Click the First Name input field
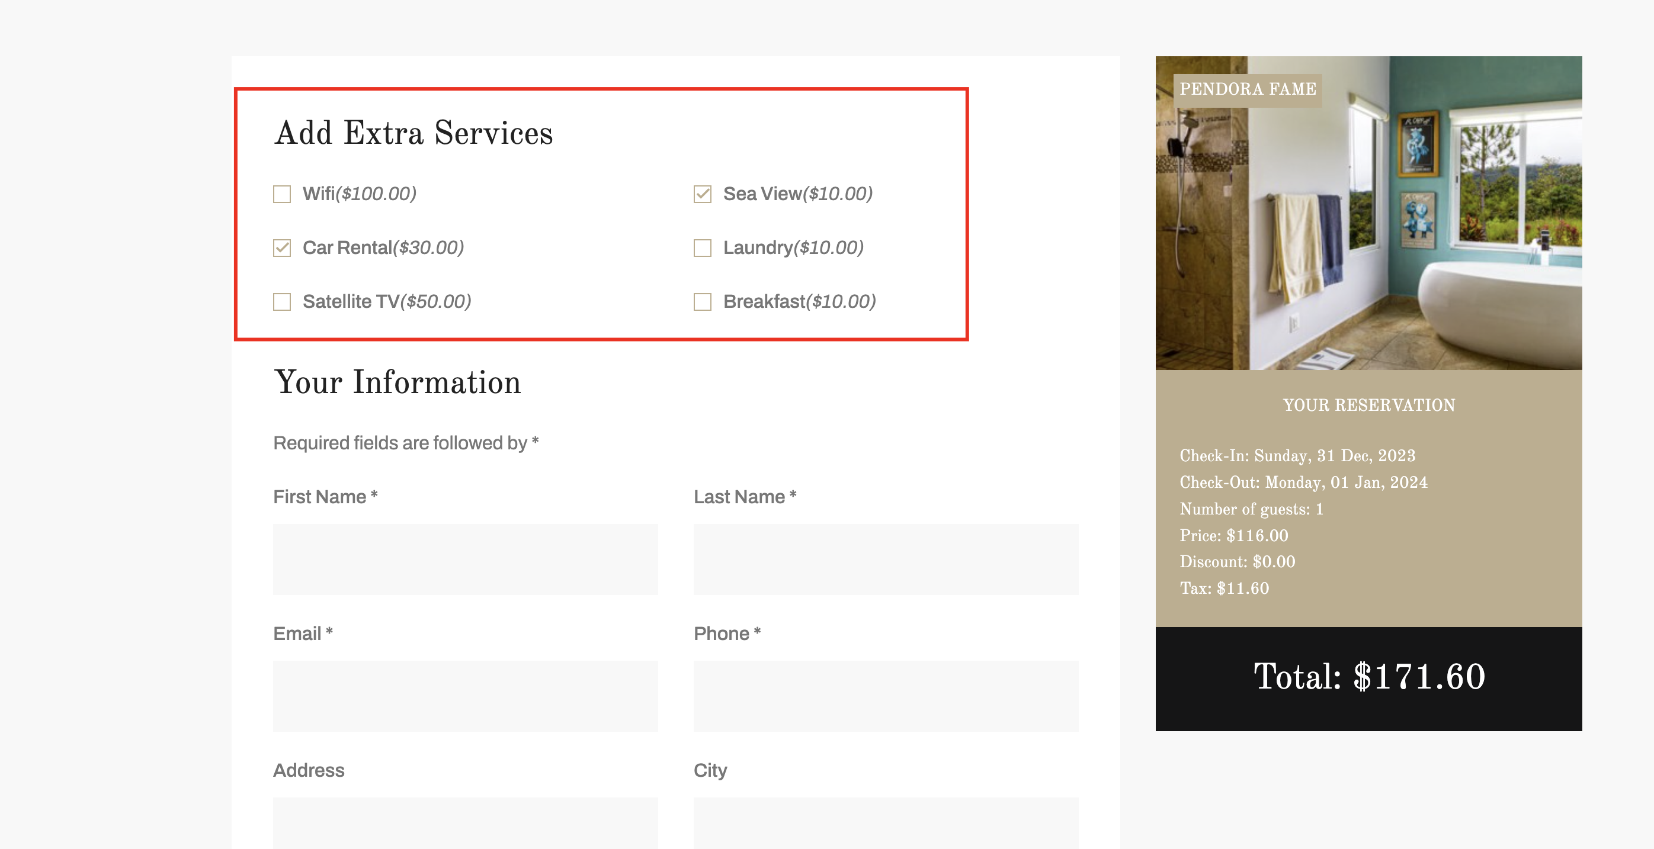This screenshot has height=849, width=1654. click(465, 559)
